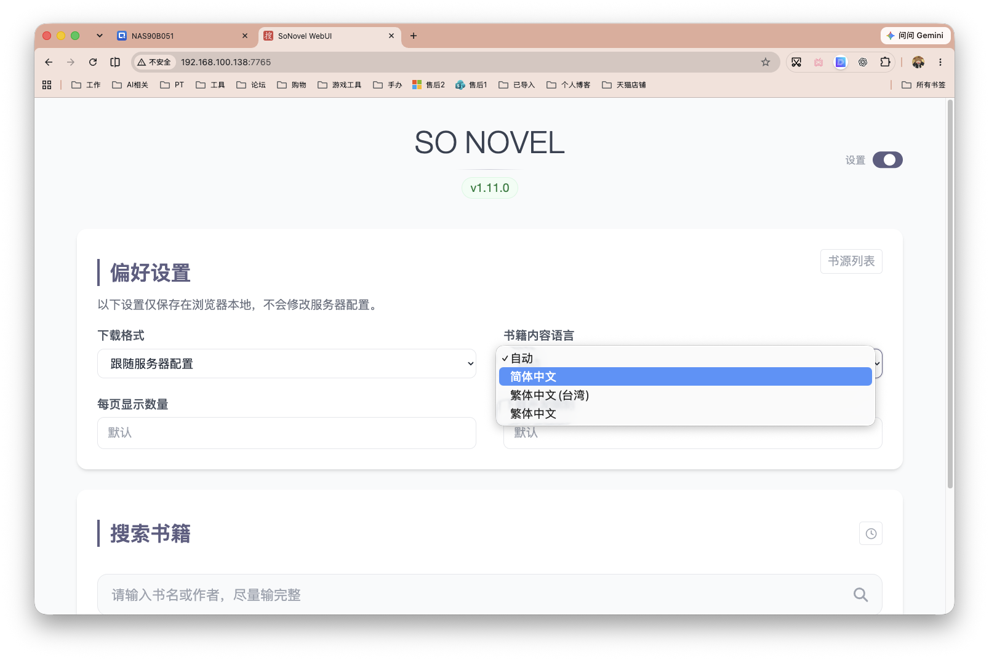The image size is (989, 660).
Task: Open the PT bookmark folder
Action: pos(172,85)
